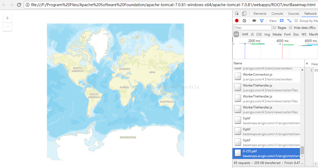The width and height of the screenshot is (318, 168).
Task: Reload the page in the browser
Action: click(x=19, y=5)
